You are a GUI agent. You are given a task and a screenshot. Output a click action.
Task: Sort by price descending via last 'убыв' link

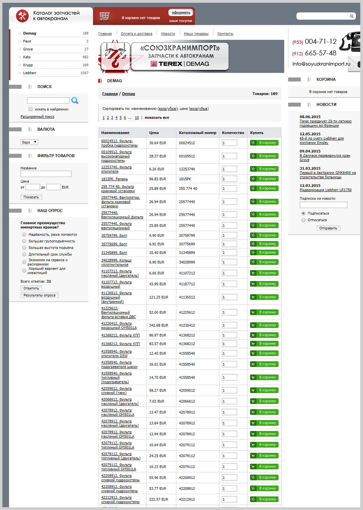click(203, 109)
